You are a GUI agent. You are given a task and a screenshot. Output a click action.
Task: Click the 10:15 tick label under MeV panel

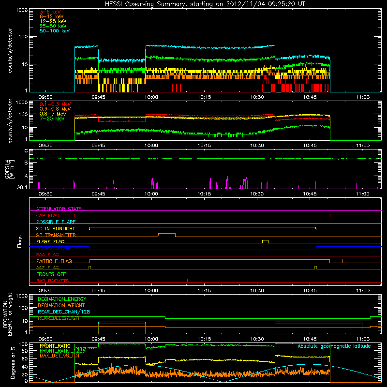click(x=204, y=146)
